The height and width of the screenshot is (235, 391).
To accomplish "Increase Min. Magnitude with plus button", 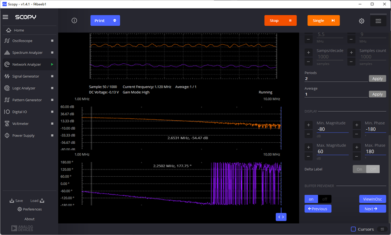I will (x=308, y=125).
